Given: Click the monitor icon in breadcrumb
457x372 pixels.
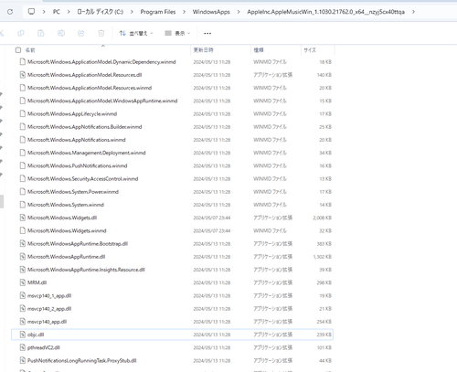Looking at the screenshot, I should (31, 12).
